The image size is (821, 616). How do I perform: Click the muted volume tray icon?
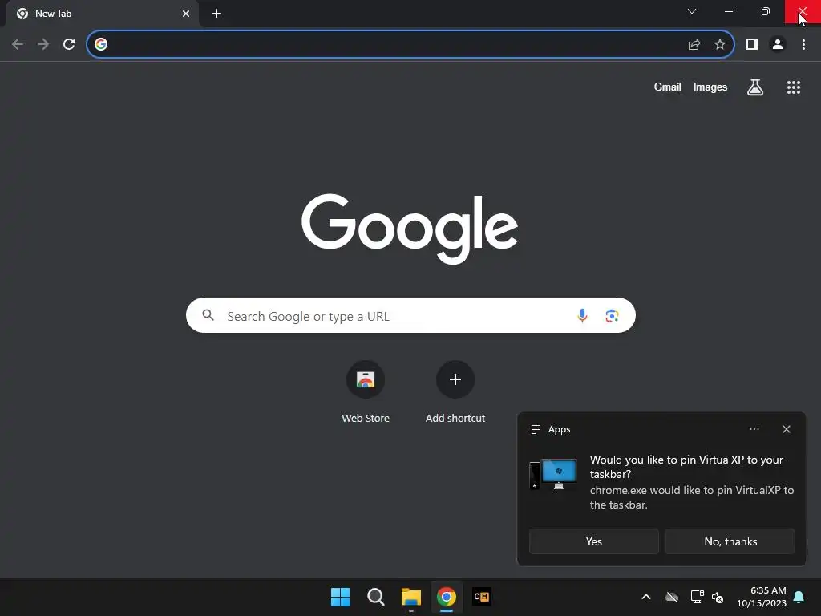(718, 597)
